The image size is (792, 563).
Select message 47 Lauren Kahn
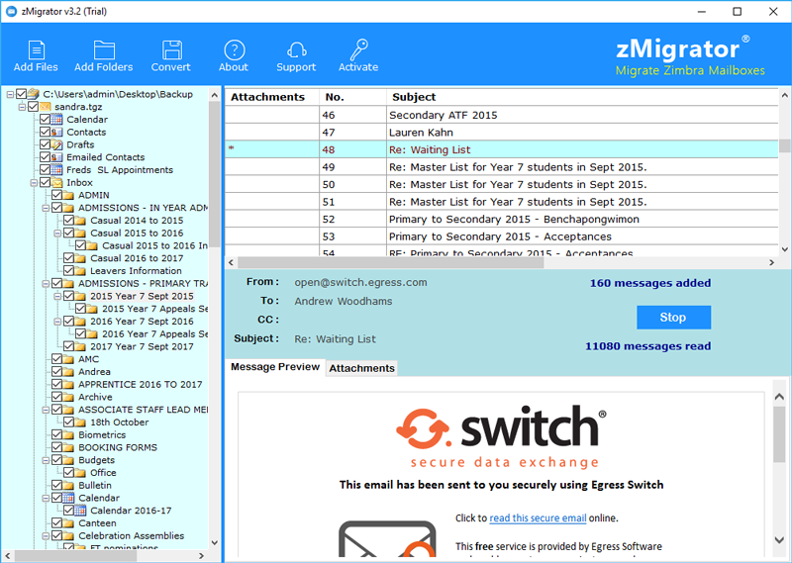click(502, 133)
